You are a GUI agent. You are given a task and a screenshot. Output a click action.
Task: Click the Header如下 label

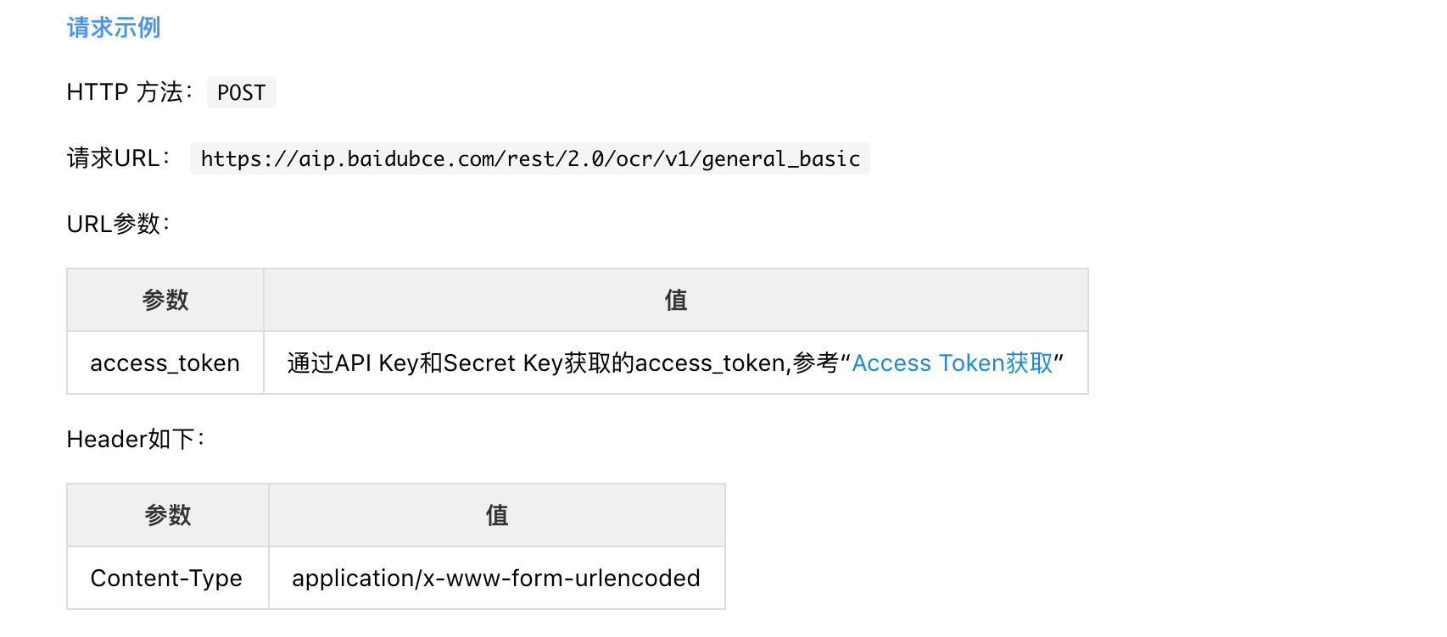[135, 440]
